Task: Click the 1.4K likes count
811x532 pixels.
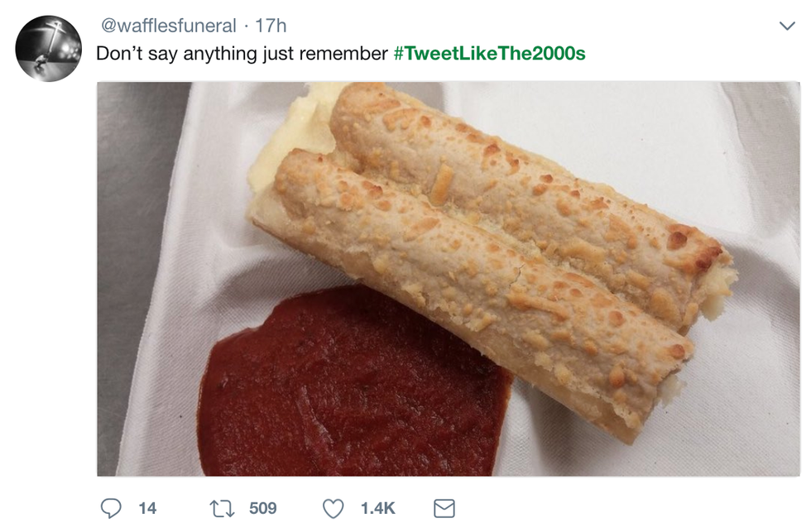Action: [377, 508]
